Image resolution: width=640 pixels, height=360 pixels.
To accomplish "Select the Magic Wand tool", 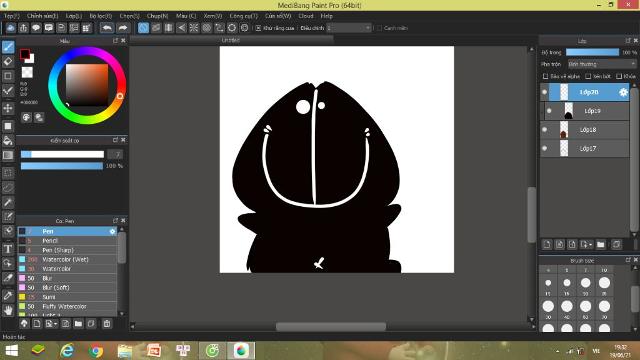I will click(x=8, y=202).
